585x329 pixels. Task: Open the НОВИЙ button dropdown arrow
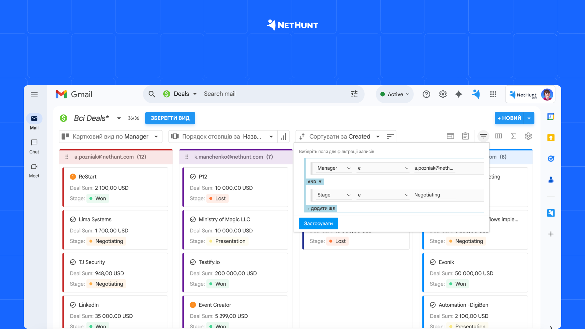[529, 118]
